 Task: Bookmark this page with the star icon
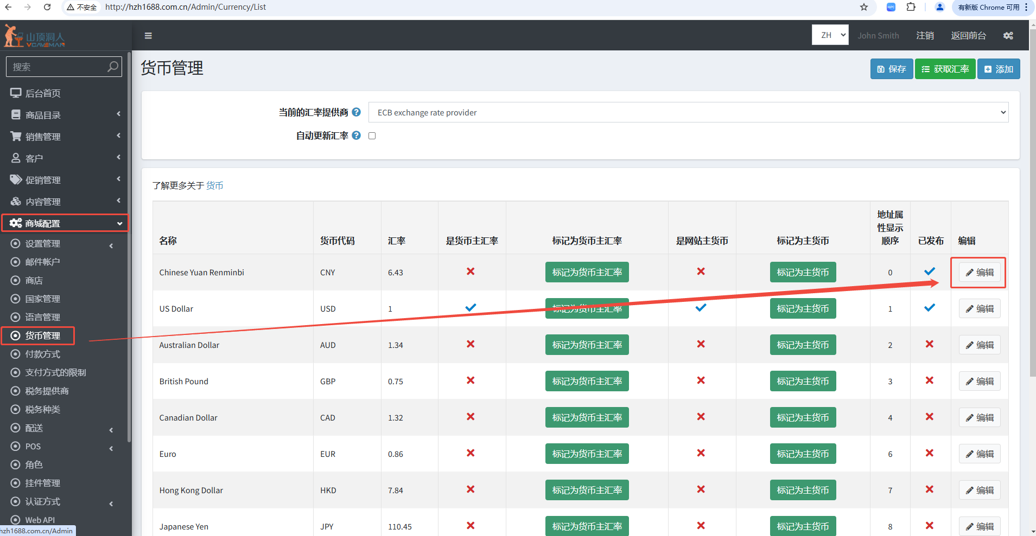864,7
